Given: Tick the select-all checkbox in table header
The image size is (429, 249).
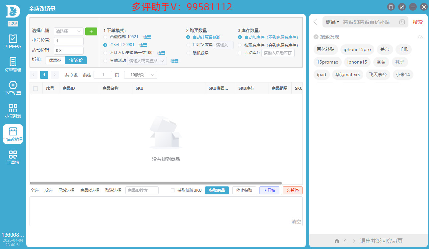Looking at the screenshot, I should 36,88.
